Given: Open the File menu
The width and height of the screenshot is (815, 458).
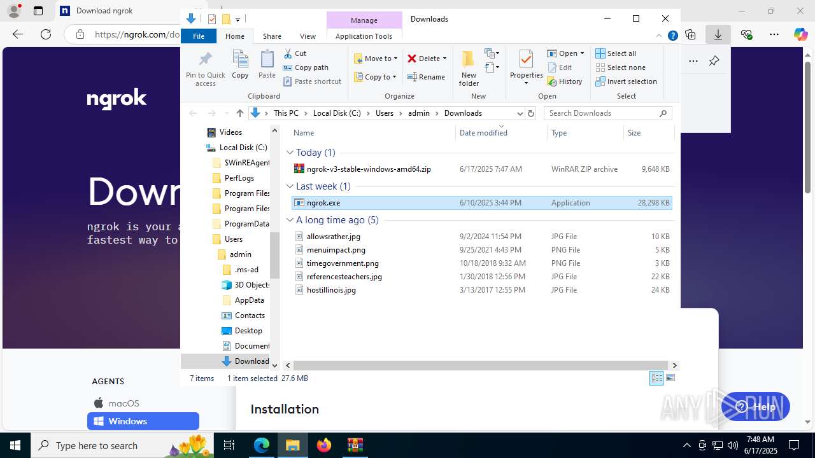Looking at the screenshot, I should click(199, 36).
